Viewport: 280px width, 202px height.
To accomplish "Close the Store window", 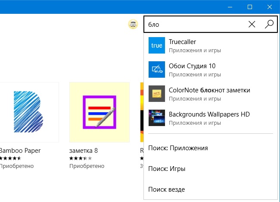I will click(x=270, y=7).
